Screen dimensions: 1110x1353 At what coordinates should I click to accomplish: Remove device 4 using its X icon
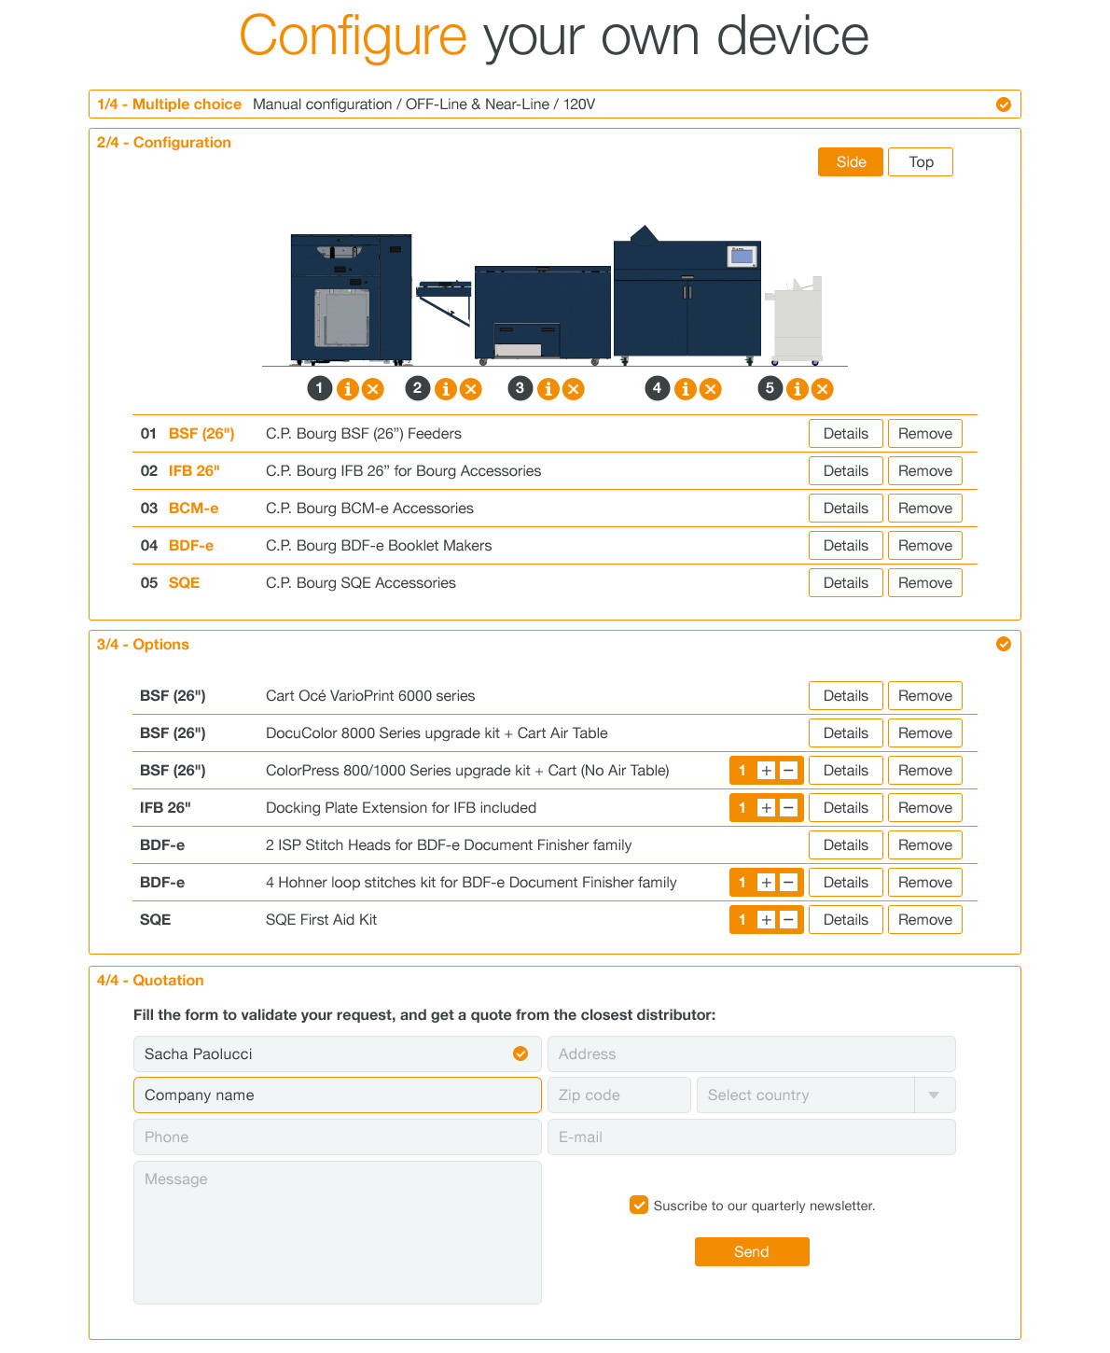(710, 389)
